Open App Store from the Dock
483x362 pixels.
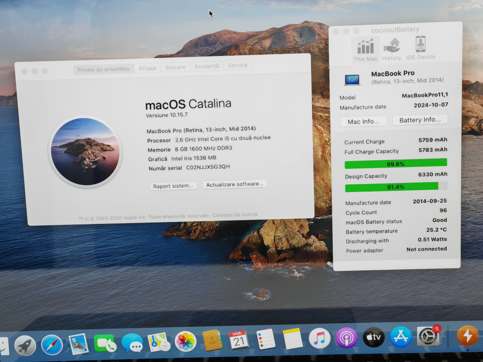click(x=401, y=336)
